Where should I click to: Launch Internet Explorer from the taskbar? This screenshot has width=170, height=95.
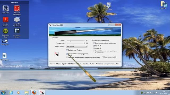pos(11,93)
